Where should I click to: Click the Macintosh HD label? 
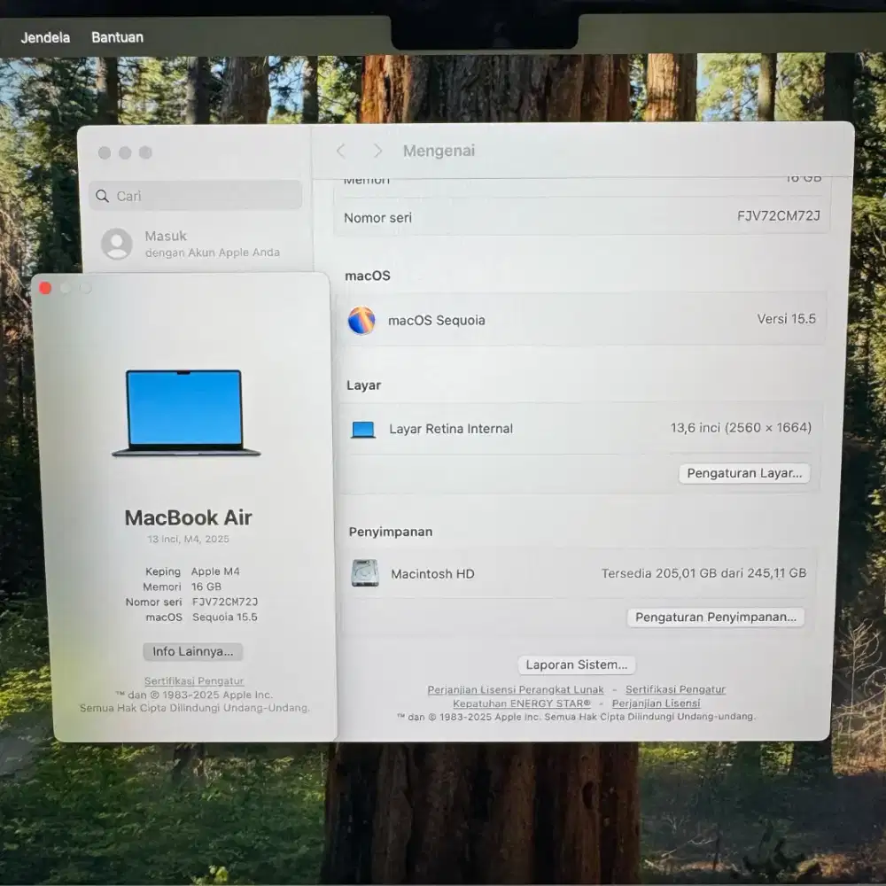coord(433,574)
